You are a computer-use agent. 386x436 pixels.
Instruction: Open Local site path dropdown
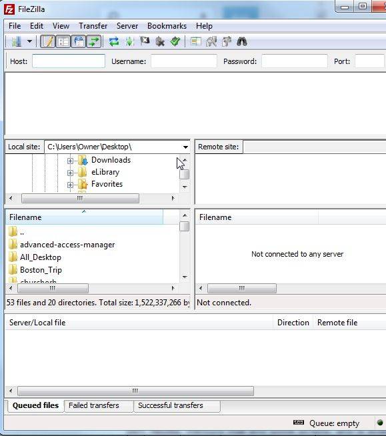point(185,147)
